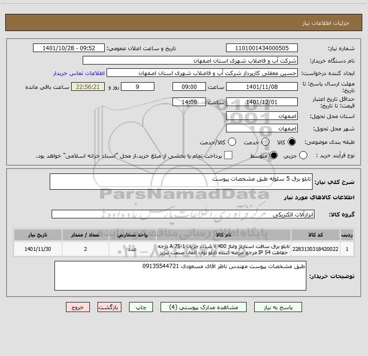This screenshot has height=356, width=368.
Task: Click the بازگشت back button
Action: coord(109,307)
